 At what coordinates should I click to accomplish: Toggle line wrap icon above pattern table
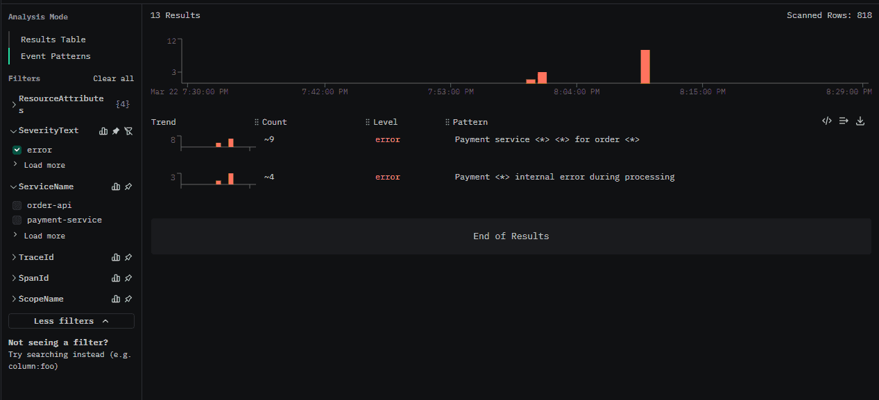coord(844,121)
